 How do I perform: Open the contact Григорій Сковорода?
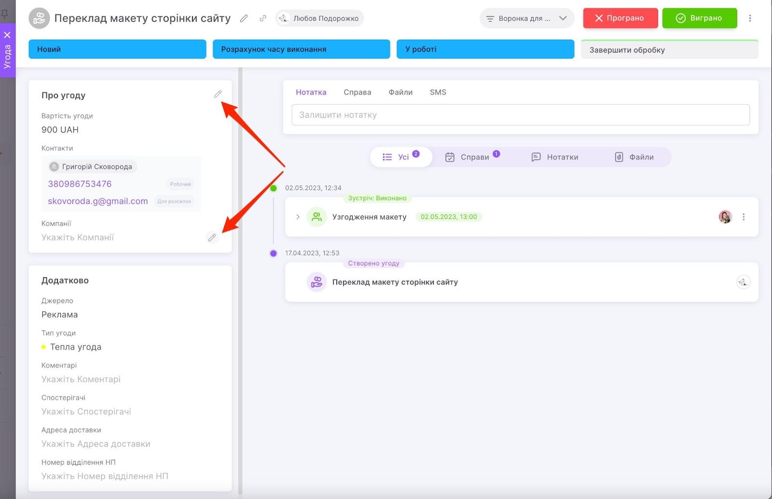pos(93,167)
